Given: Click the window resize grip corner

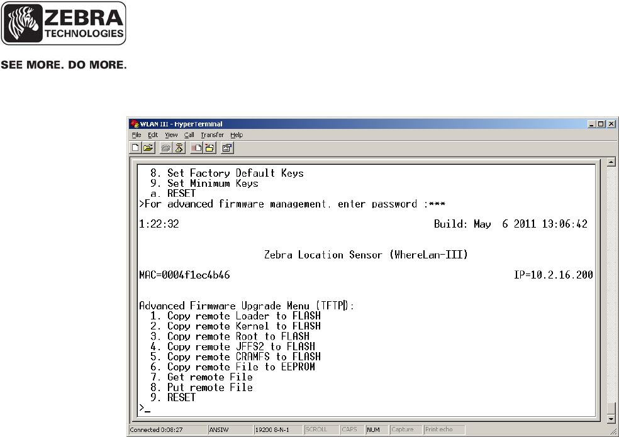Looking at the screenshot, I should coord(613,431).
